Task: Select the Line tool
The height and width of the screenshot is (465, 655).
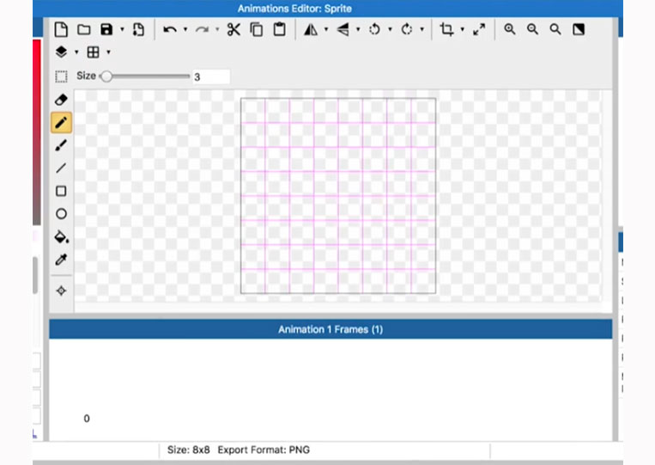Action: click(61, 168)
